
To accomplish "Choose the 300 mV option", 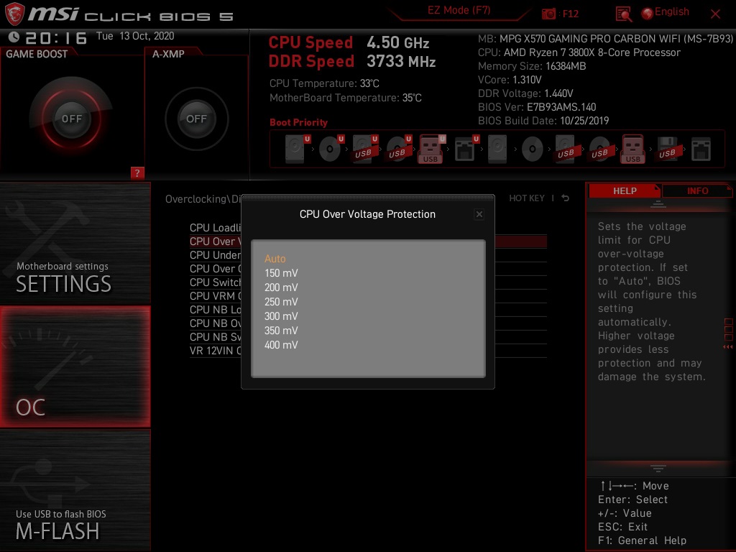I will pyautogui.click(x=281, y=316).
